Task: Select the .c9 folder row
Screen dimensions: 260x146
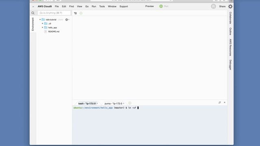Action: coord(50,24)
